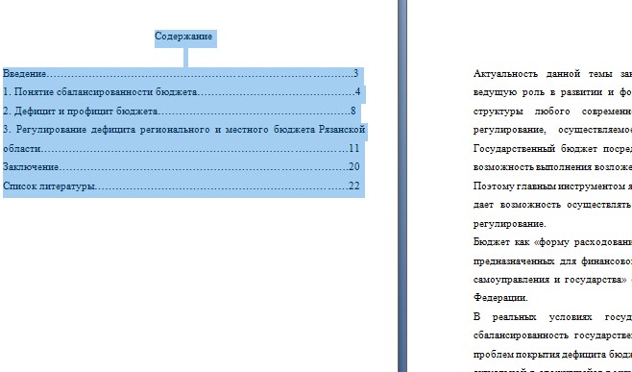
Task: Click page number 20 beside Заключение
Action: 354,166
